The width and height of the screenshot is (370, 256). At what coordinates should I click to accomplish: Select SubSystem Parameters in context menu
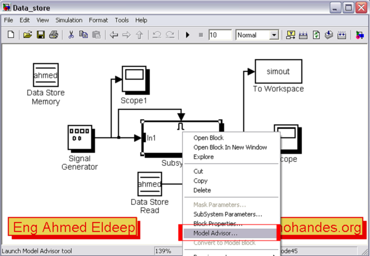pos(227,214)
